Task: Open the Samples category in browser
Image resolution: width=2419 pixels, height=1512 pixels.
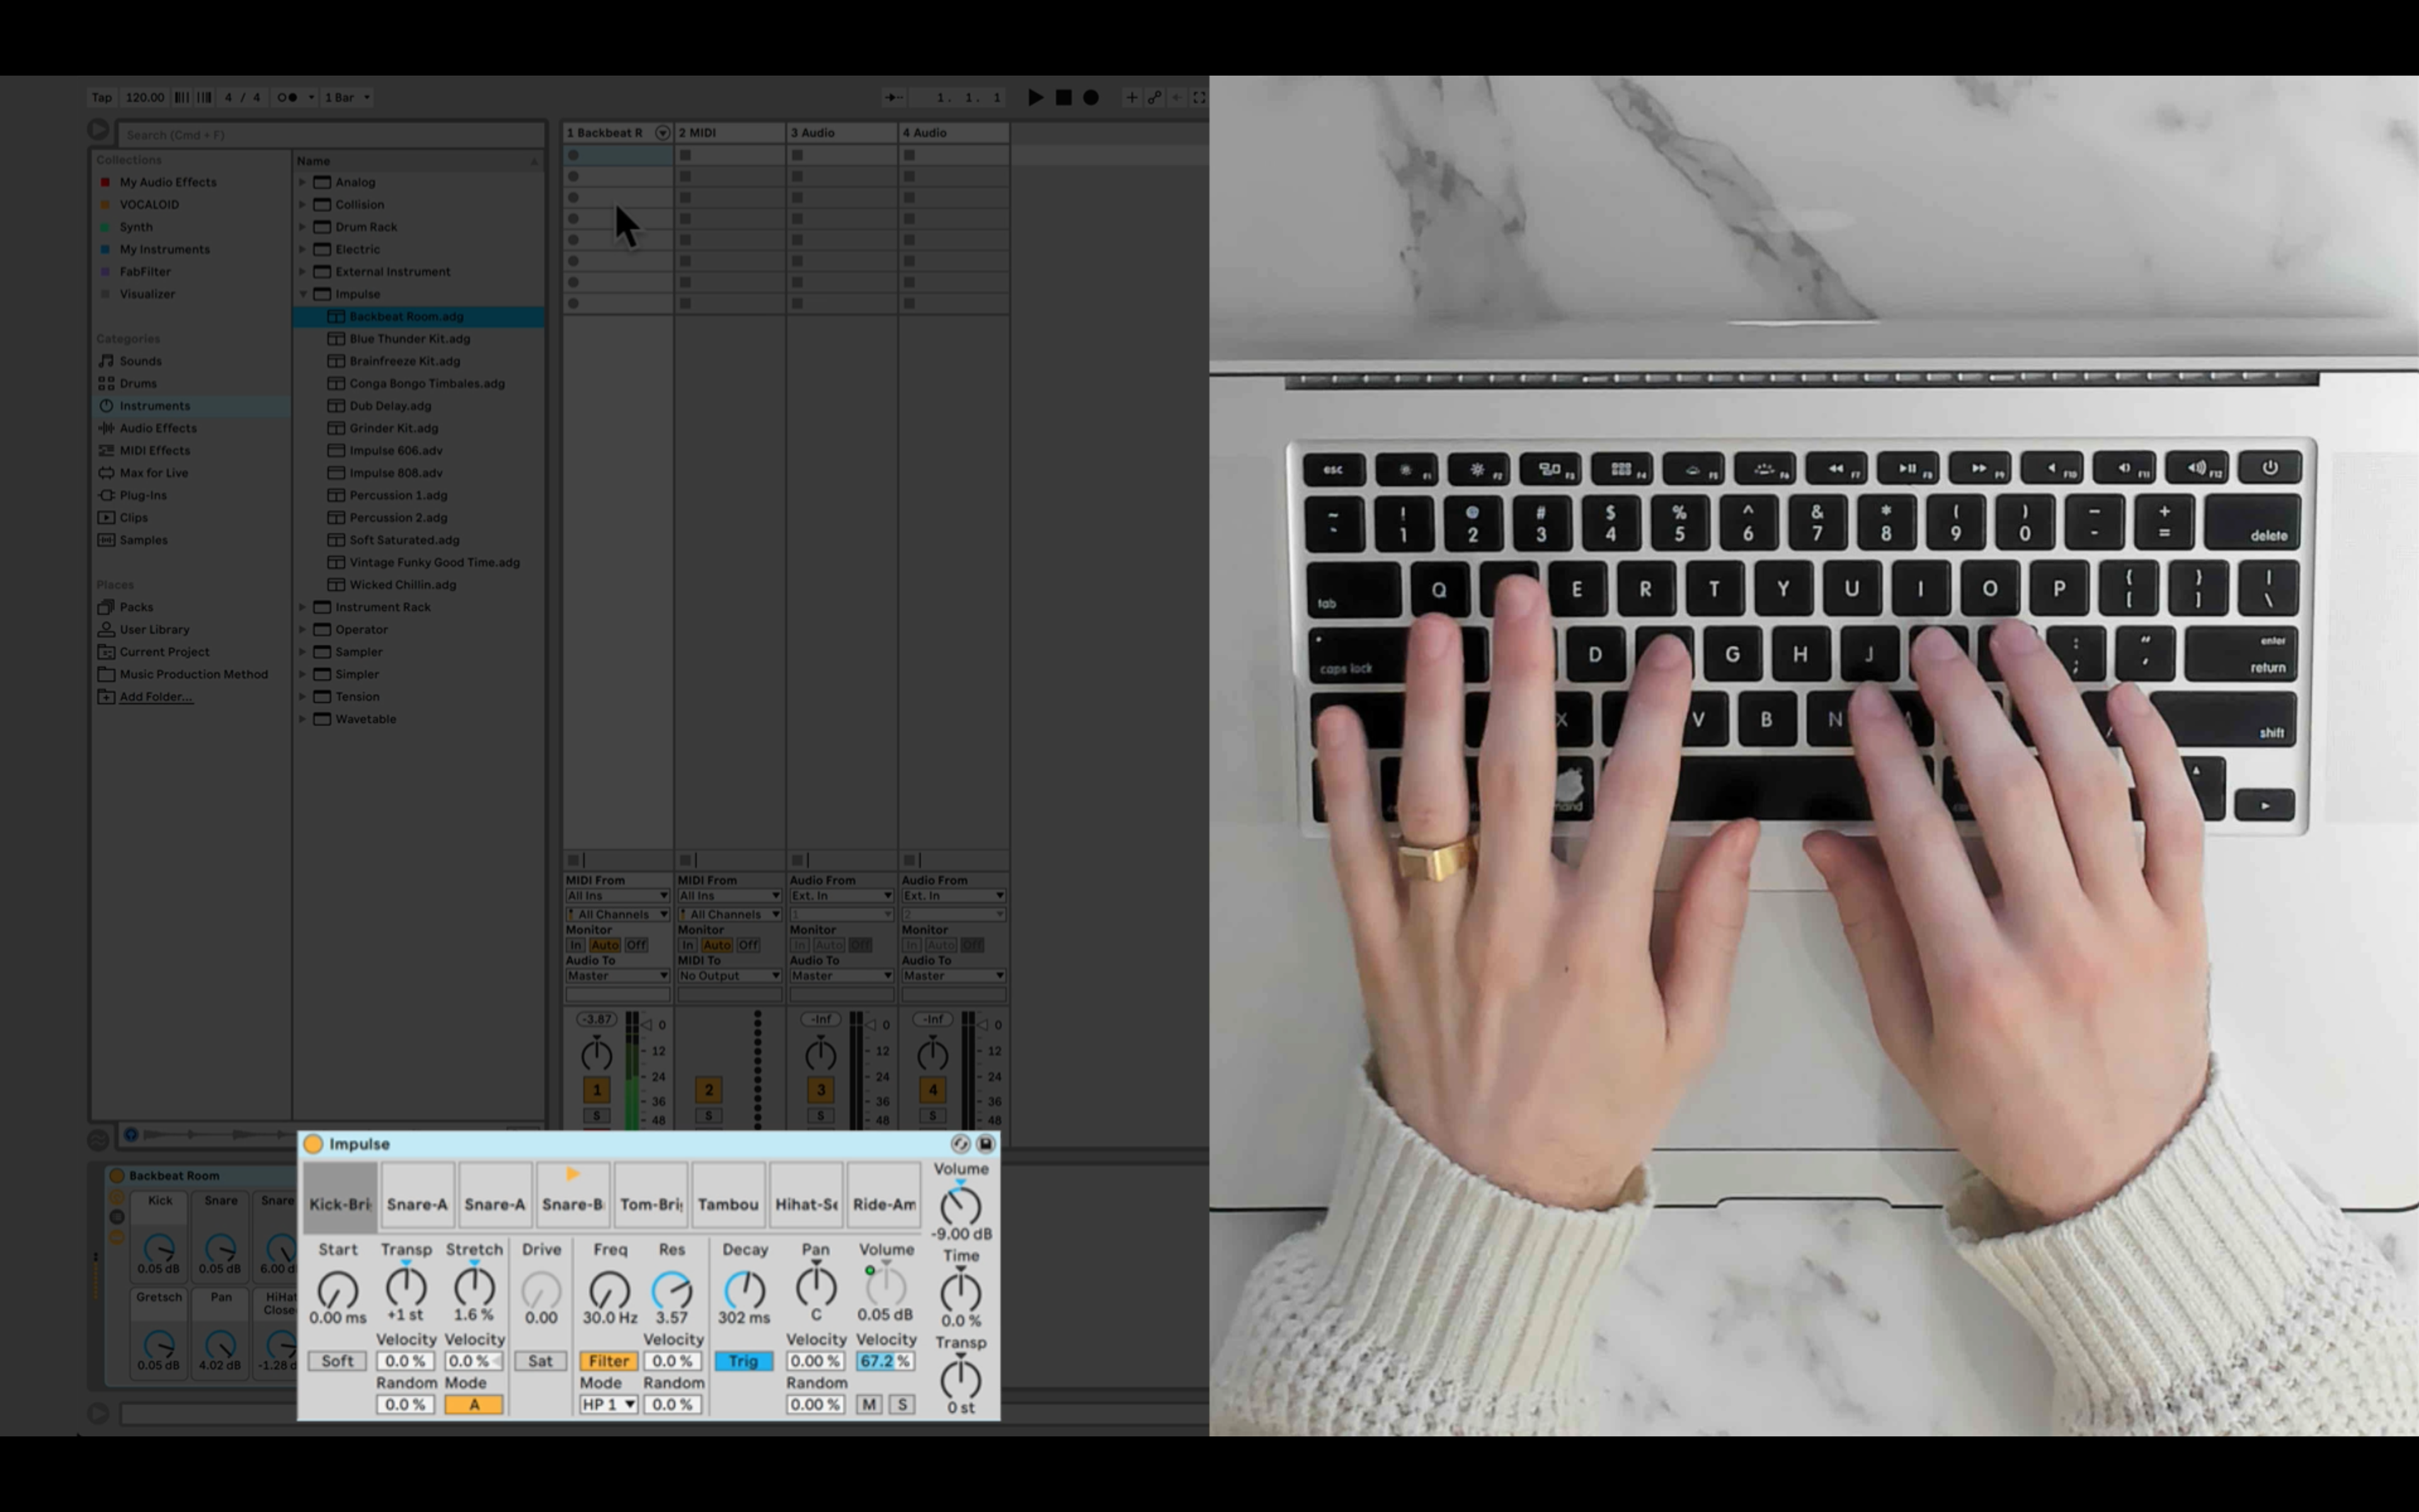Action: (x=143, y=540)
